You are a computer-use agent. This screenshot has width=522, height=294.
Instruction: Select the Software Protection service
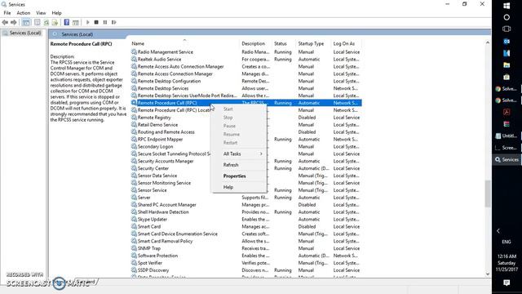tap(246, 256)
